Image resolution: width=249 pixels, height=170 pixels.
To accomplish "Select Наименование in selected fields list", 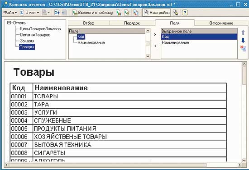I will pyautogui.click(x=199, y=42).
